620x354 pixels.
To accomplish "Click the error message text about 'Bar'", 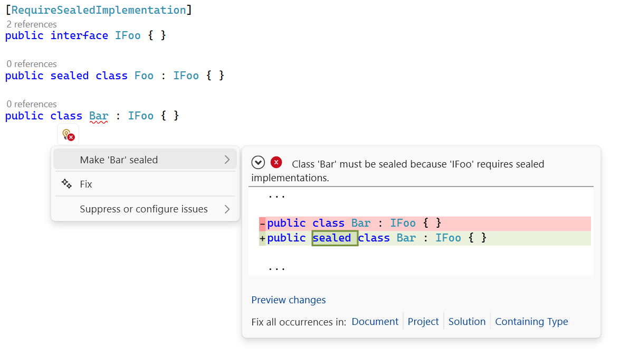I will (x=397, y=171).
